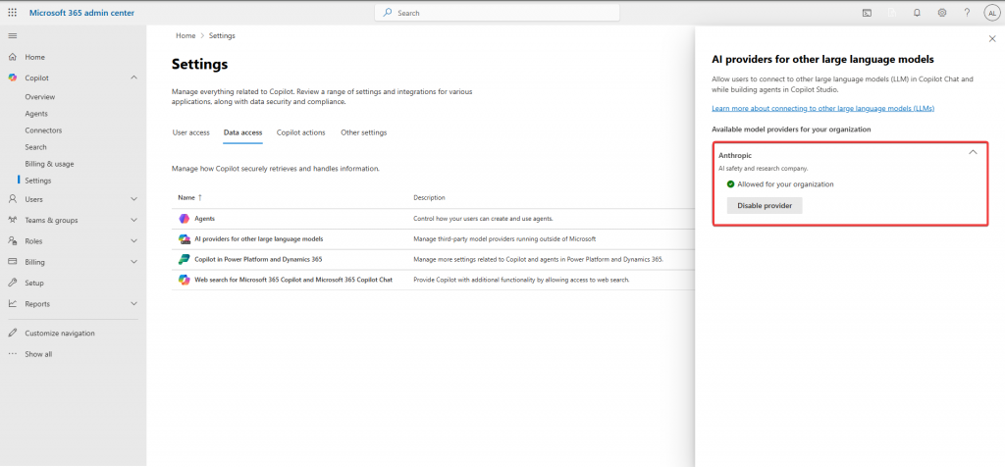The image size is (1005, 467).
Task: Click 'Control how your users can create' description
Action: tap(483, 219)
